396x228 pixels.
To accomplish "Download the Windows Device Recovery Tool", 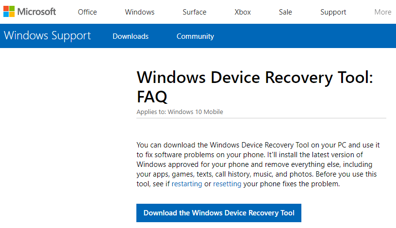I will point(219,213).
